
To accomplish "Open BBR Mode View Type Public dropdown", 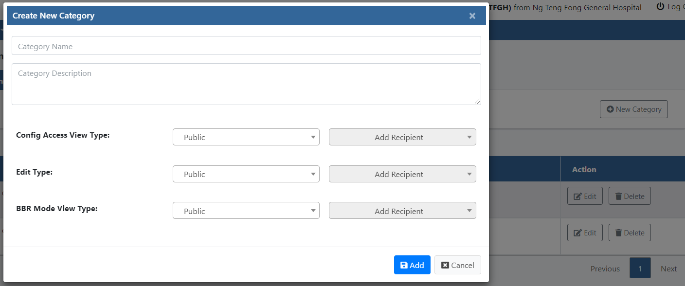I will coord(246,211).
